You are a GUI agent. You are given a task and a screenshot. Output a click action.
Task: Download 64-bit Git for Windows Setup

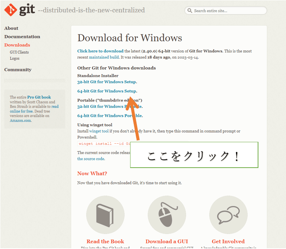click(x=107, y=91)
